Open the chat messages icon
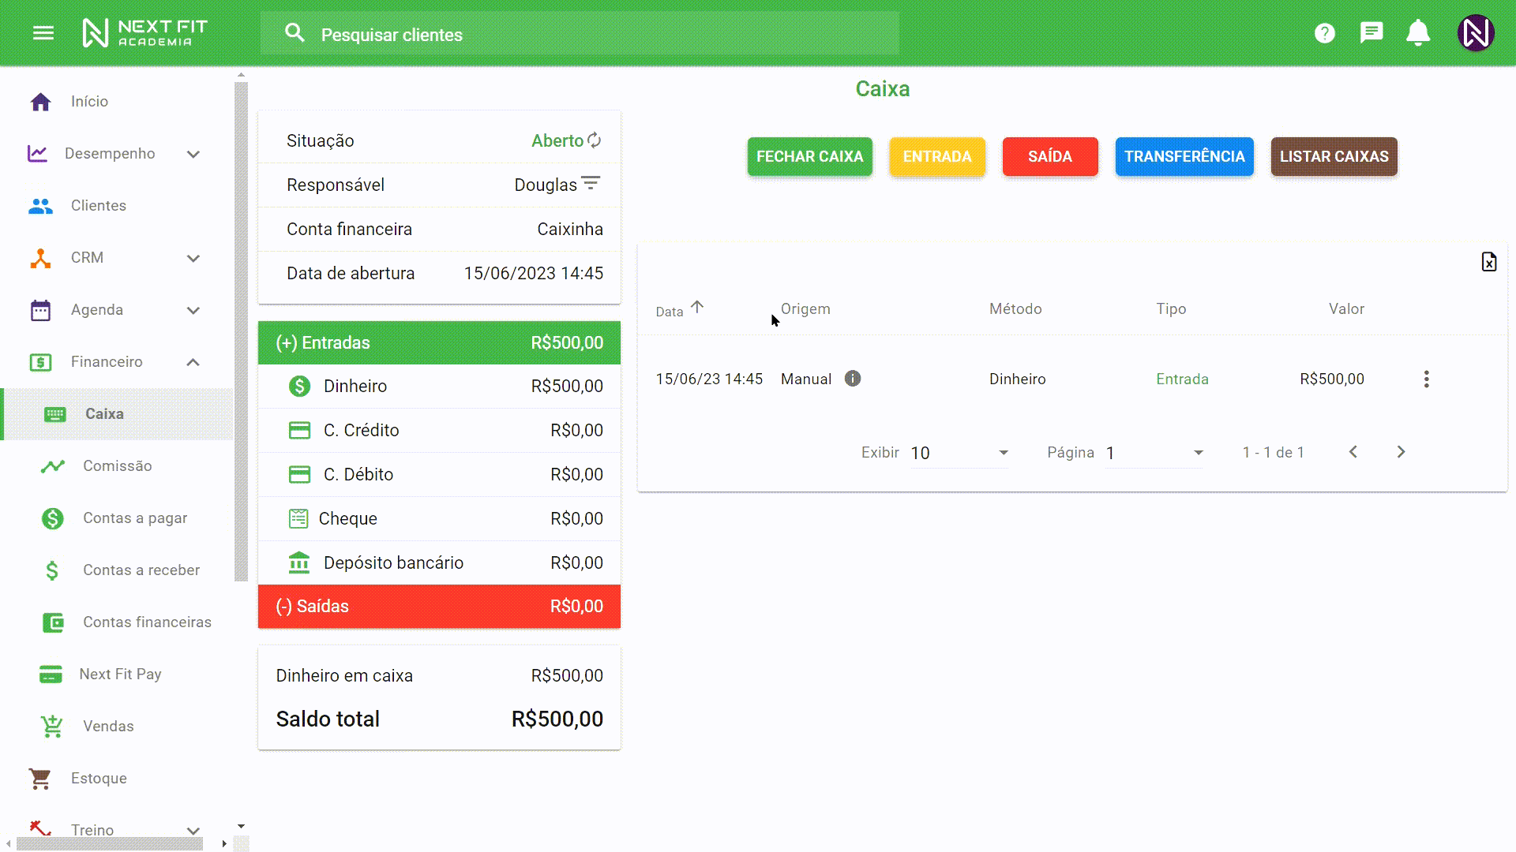This screenshot has width=1516, height=852. pos(1372,33)
